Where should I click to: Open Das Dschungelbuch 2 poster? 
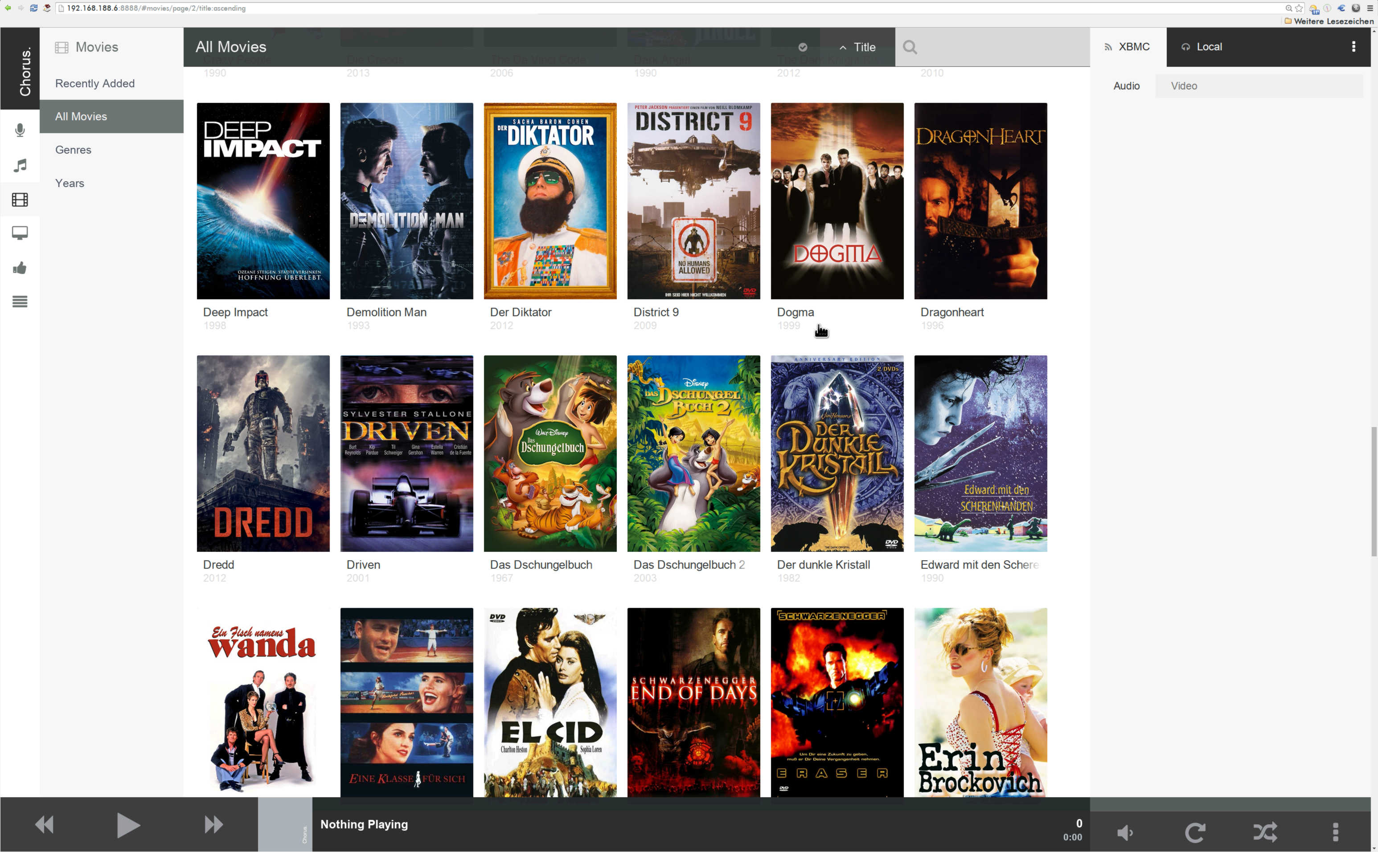point(693,453)
